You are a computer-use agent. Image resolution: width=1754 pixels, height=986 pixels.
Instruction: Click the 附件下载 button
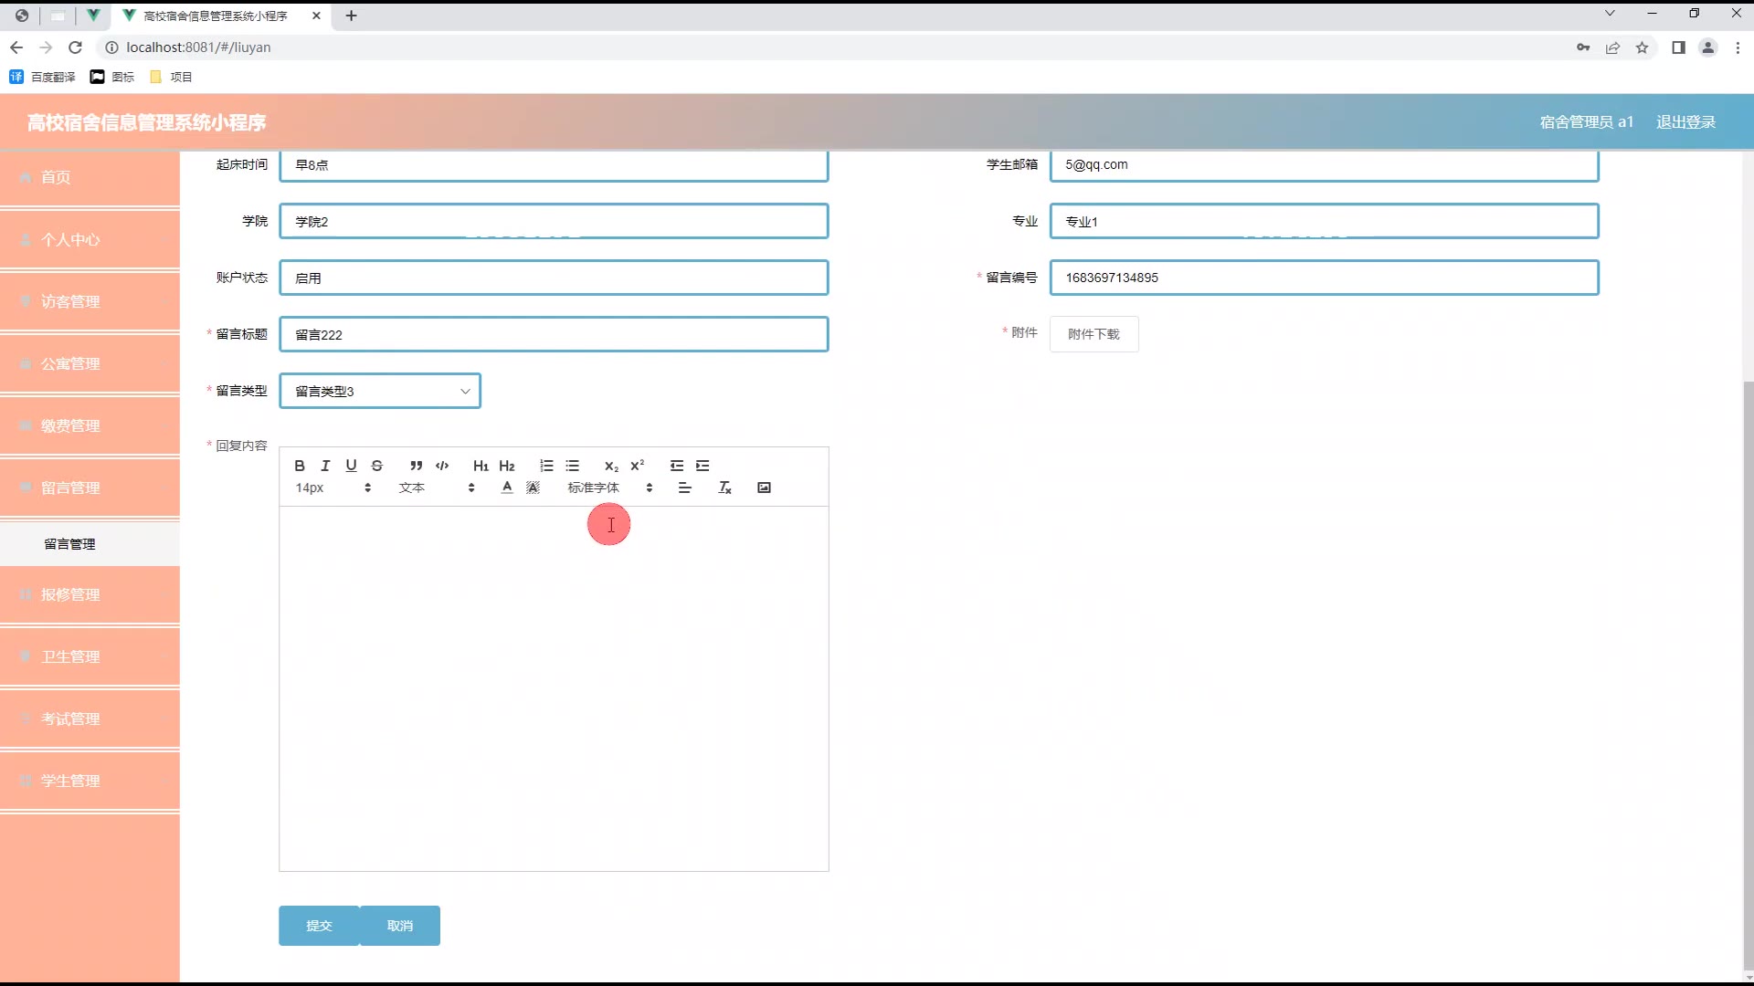(x=1094, y=334)
